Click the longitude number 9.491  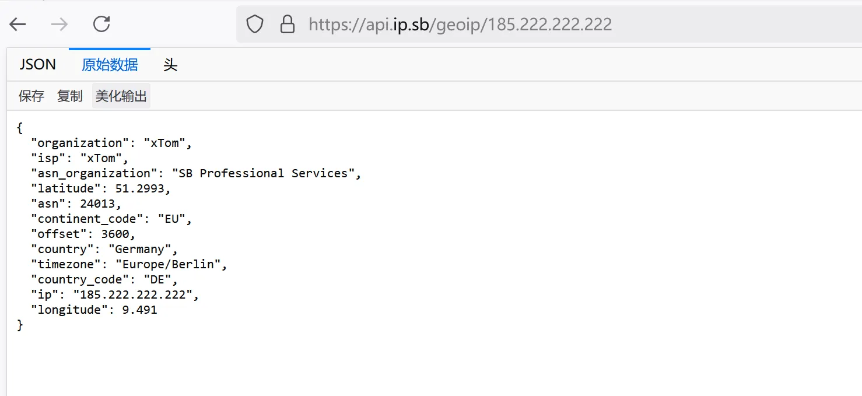click(x=139, y=310)
